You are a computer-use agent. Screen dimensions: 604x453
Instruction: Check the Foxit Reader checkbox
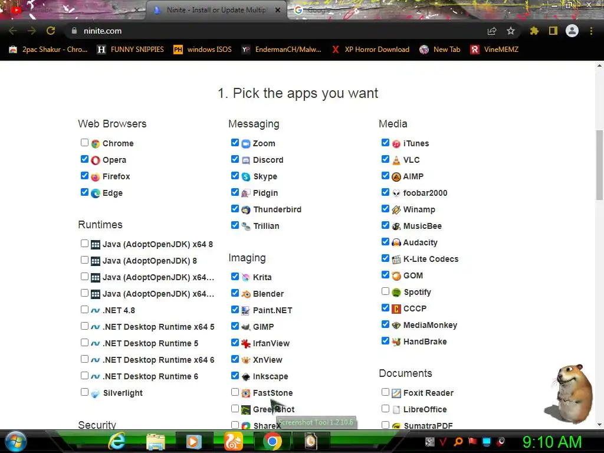click(385, 392)
